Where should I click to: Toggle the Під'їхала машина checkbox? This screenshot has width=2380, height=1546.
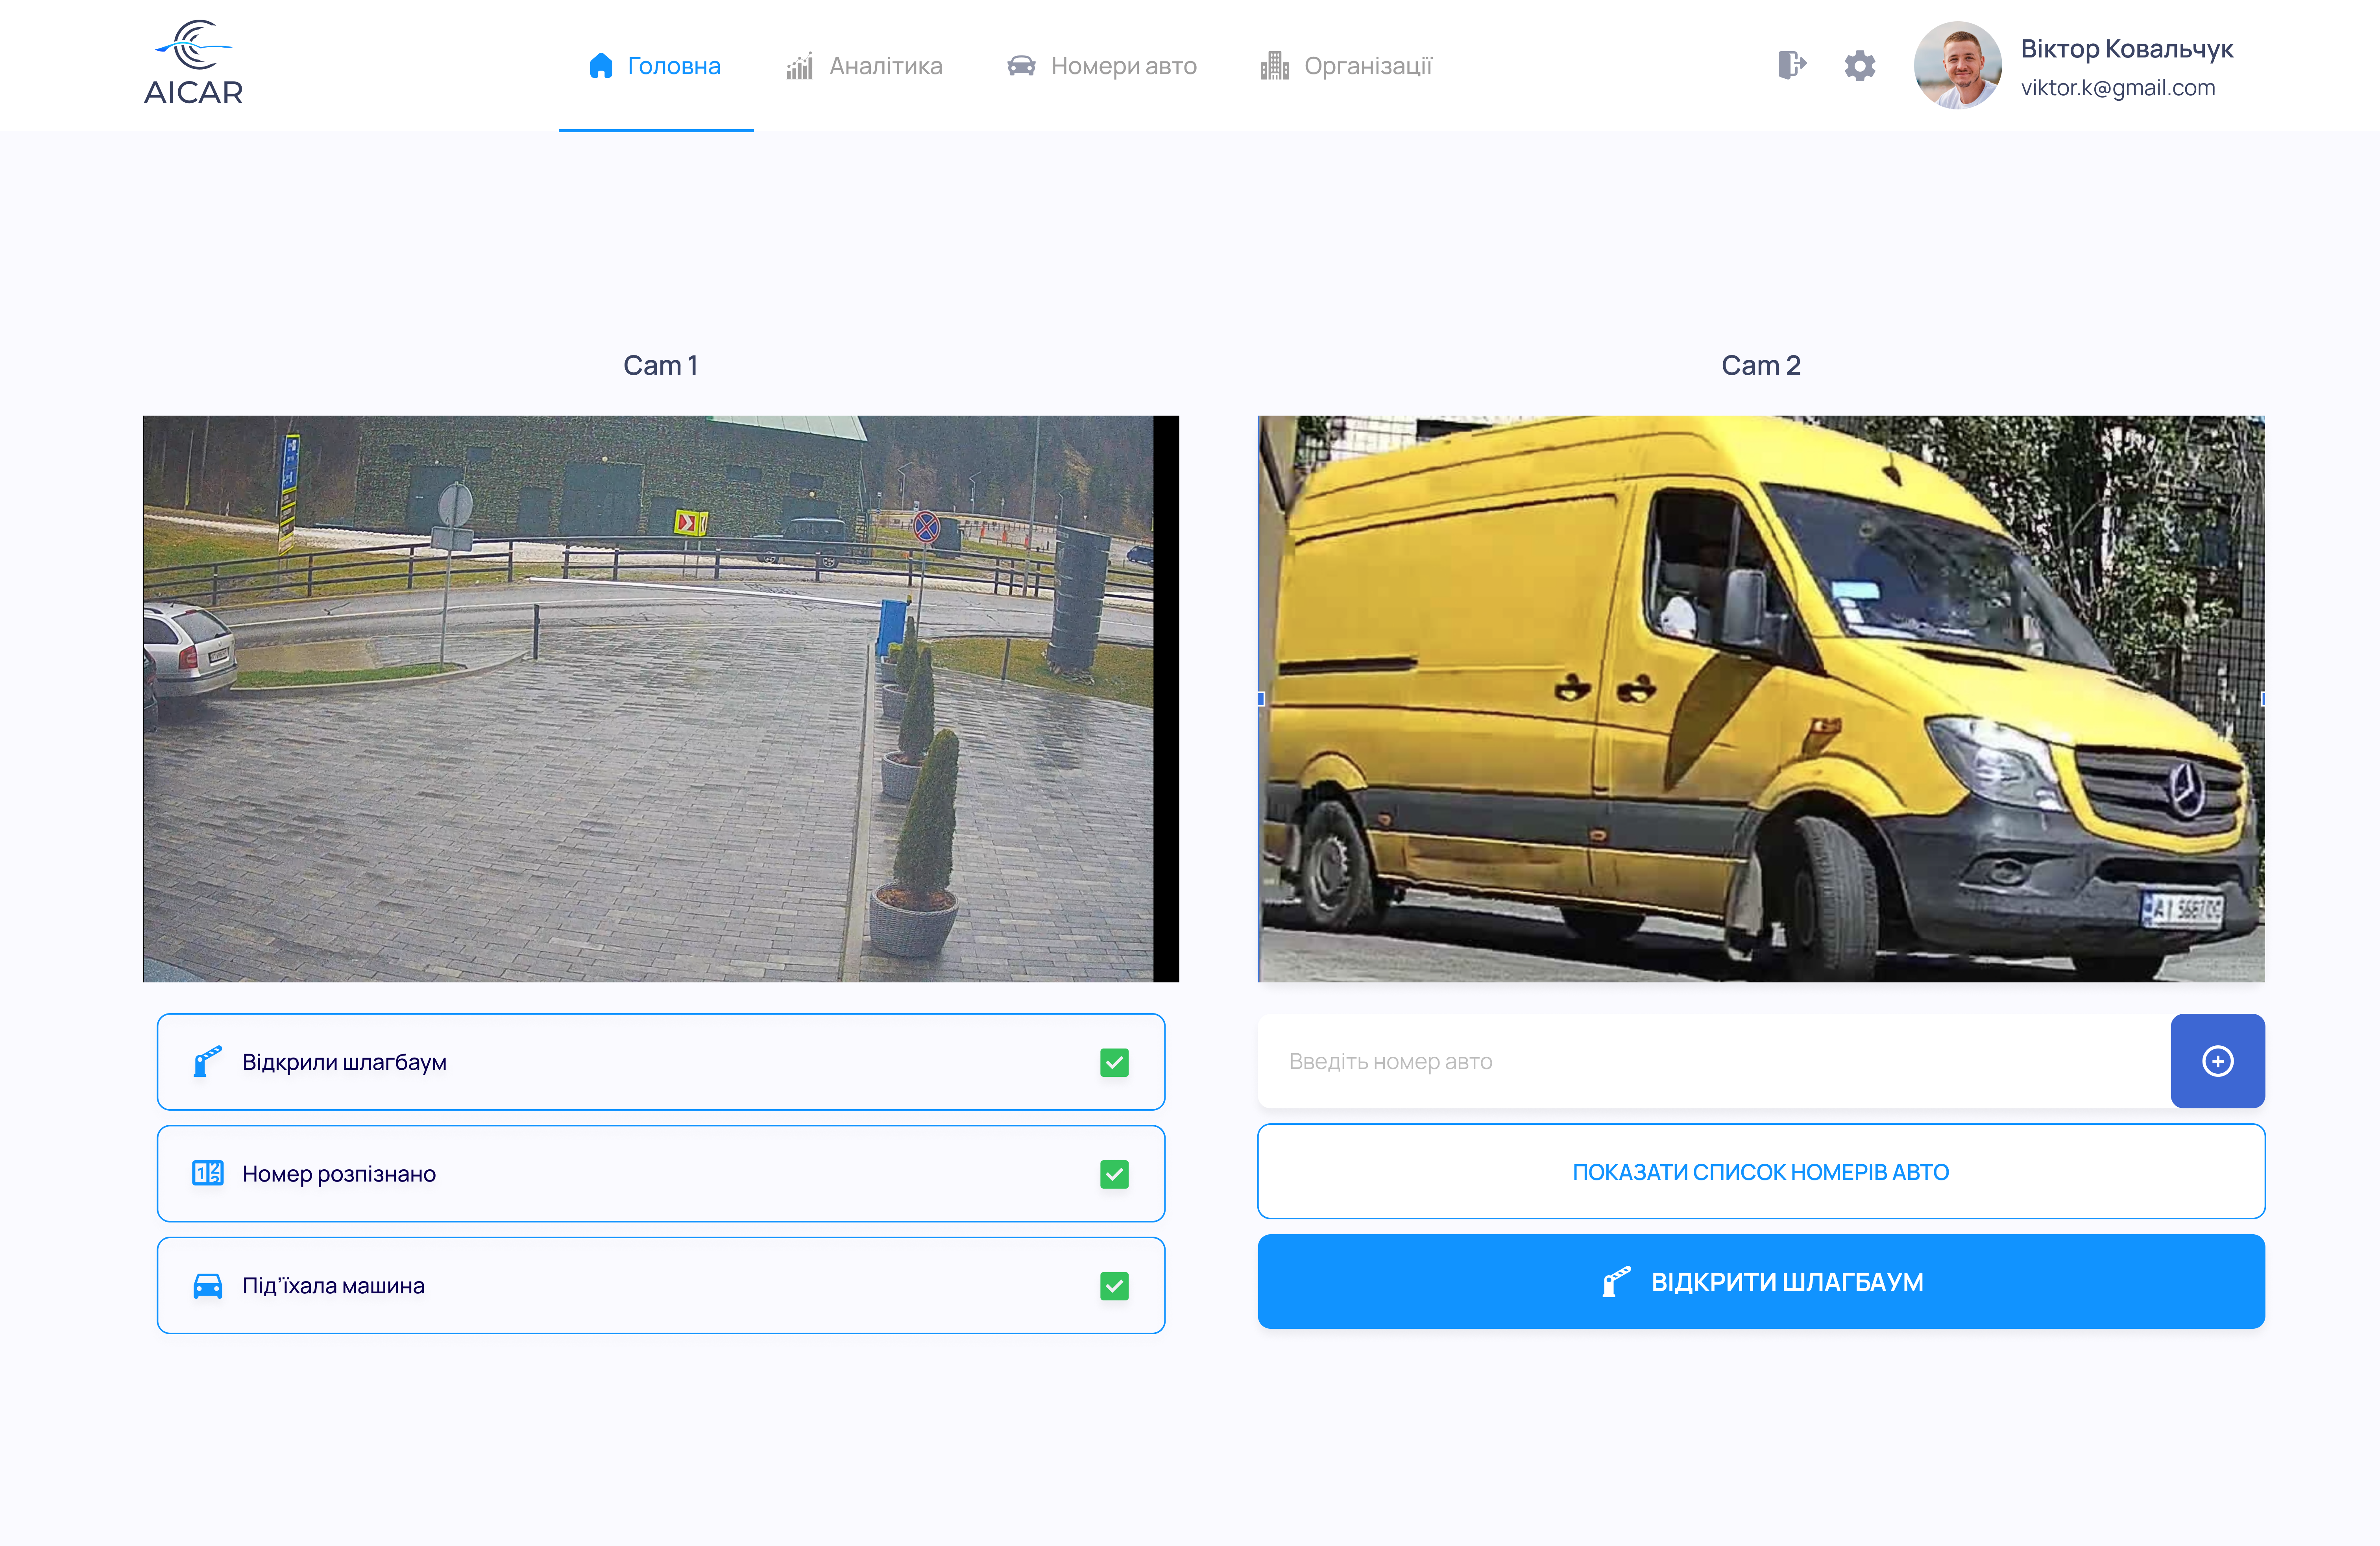tap(1114, 1286)
